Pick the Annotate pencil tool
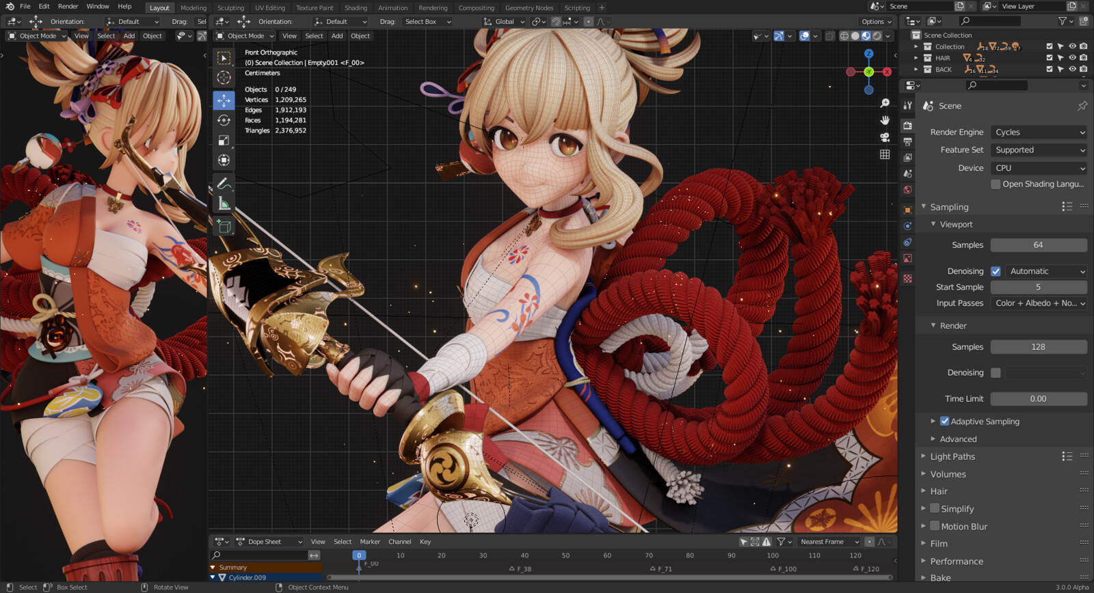This screenshot has width=1094, height=593. click(224, 184)
